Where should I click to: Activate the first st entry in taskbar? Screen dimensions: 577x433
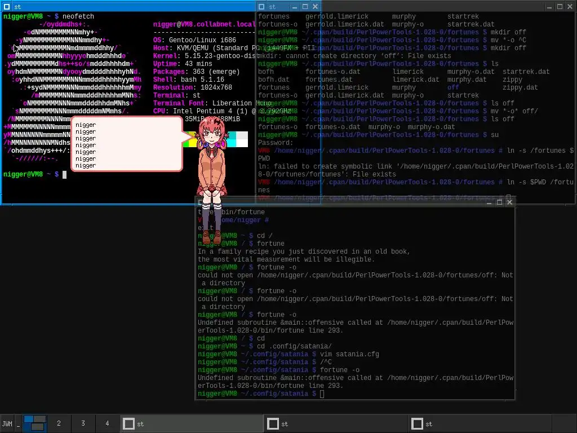(x=192, y=424)
